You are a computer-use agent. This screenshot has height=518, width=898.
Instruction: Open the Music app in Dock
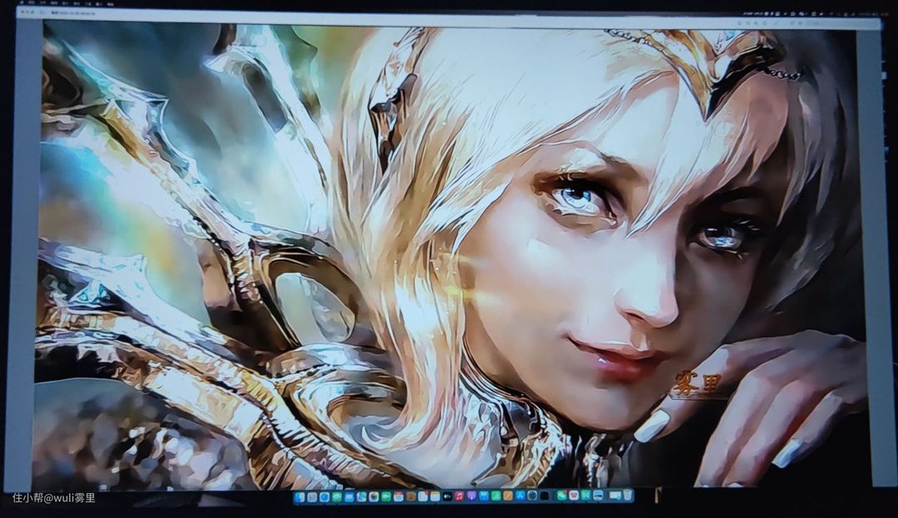pos(460,496)
